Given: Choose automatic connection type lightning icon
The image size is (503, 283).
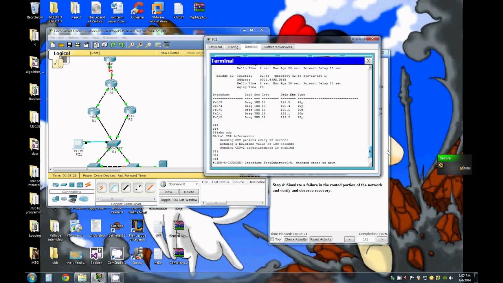Looking at the screenshot, I should point(101,188).
